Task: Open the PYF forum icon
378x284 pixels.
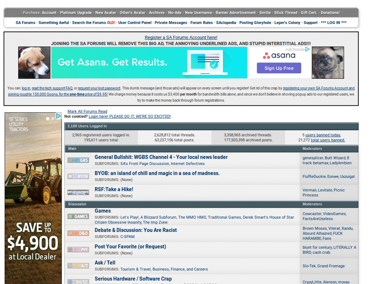Action: [78, 250]
